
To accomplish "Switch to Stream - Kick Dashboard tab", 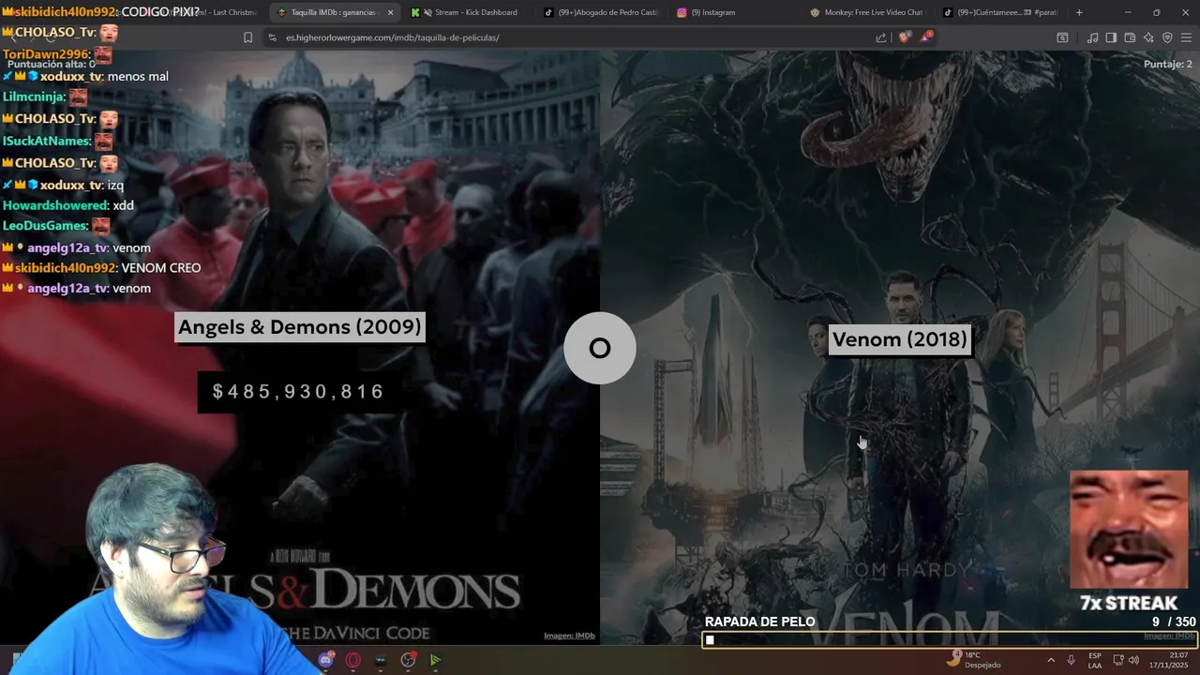I will [x=466, y=12].
